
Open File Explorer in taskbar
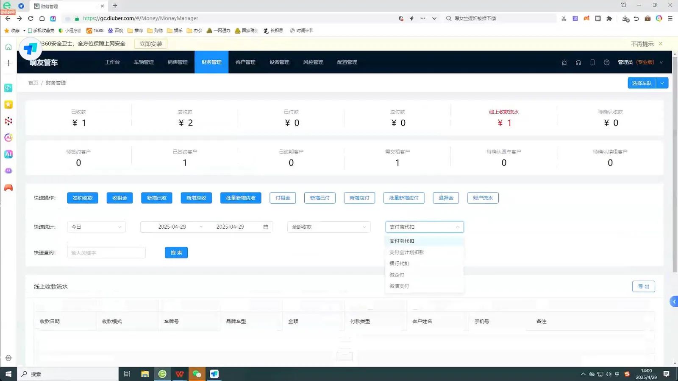pos(145,374)
